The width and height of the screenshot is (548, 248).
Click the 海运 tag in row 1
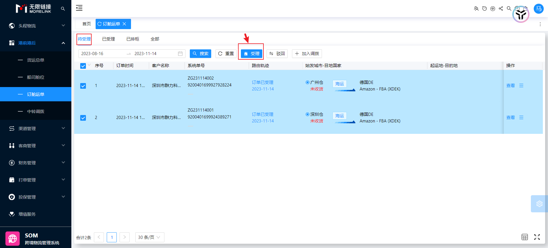click(x=339, y=84)
